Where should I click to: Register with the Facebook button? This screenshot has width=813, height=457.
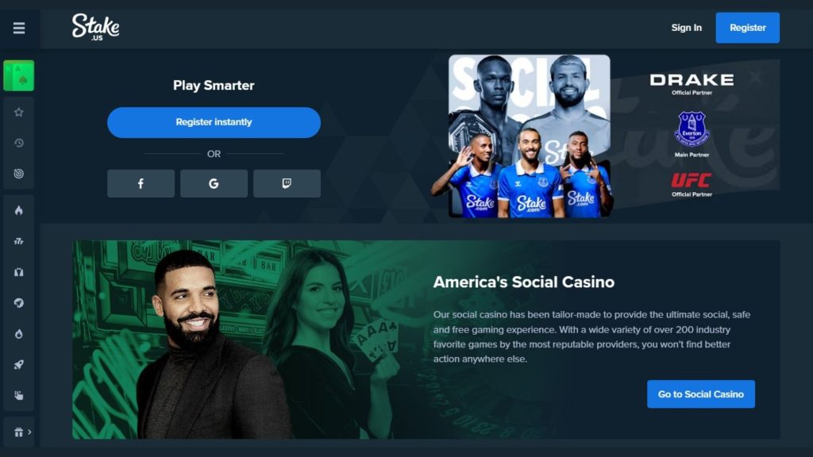141,183
